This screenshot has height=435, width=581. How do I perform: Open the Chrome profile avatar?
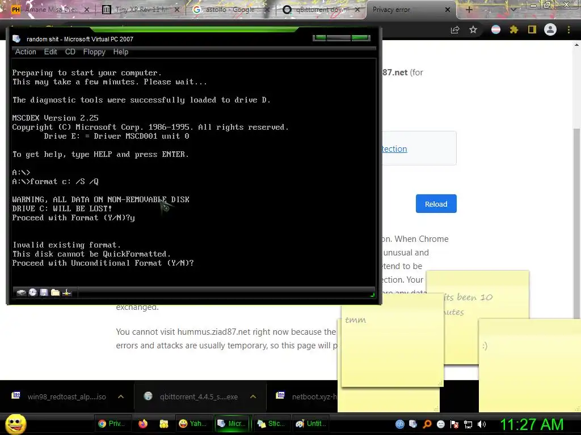click(x=550, y=29)
